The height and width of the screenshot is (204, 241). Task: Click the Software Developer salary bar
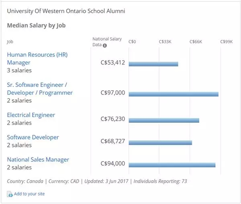(160, 142)
